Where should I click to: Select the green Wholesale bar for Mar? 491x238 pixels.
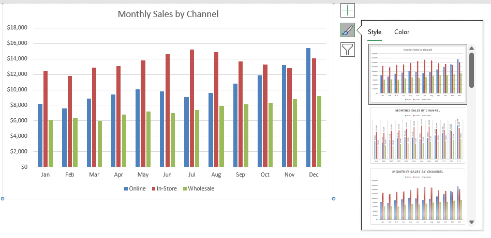pos(99,144)
